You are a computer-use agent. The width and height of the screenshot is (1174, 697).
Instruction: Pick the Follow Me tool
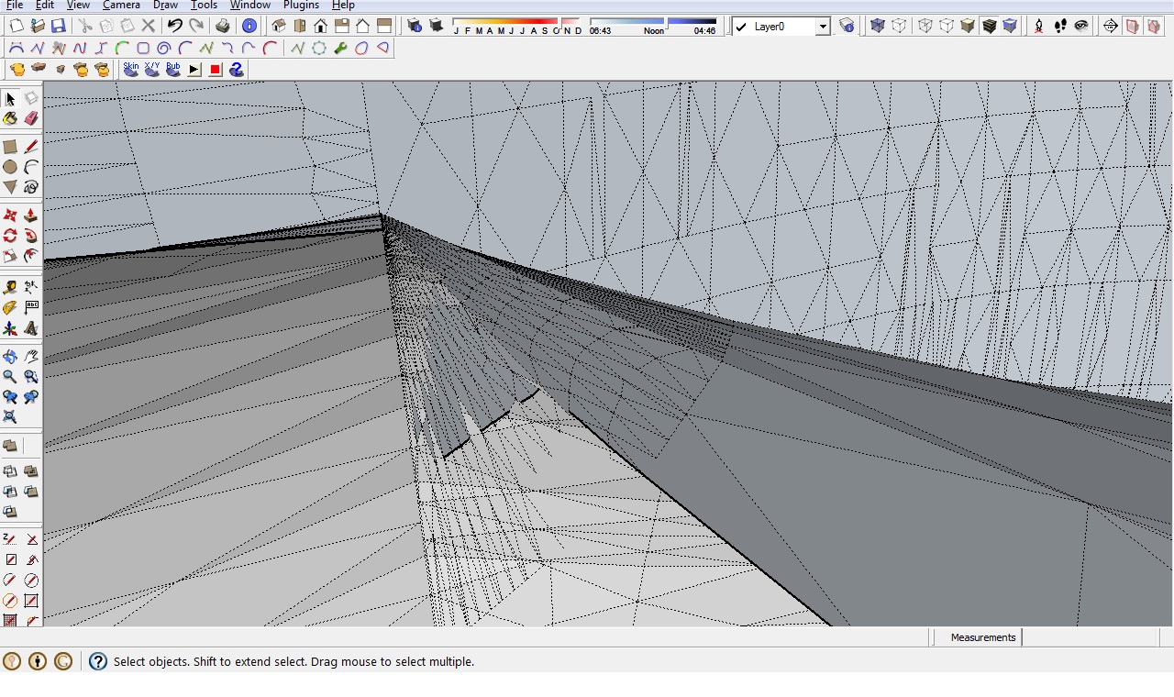[x=31, y=236]
